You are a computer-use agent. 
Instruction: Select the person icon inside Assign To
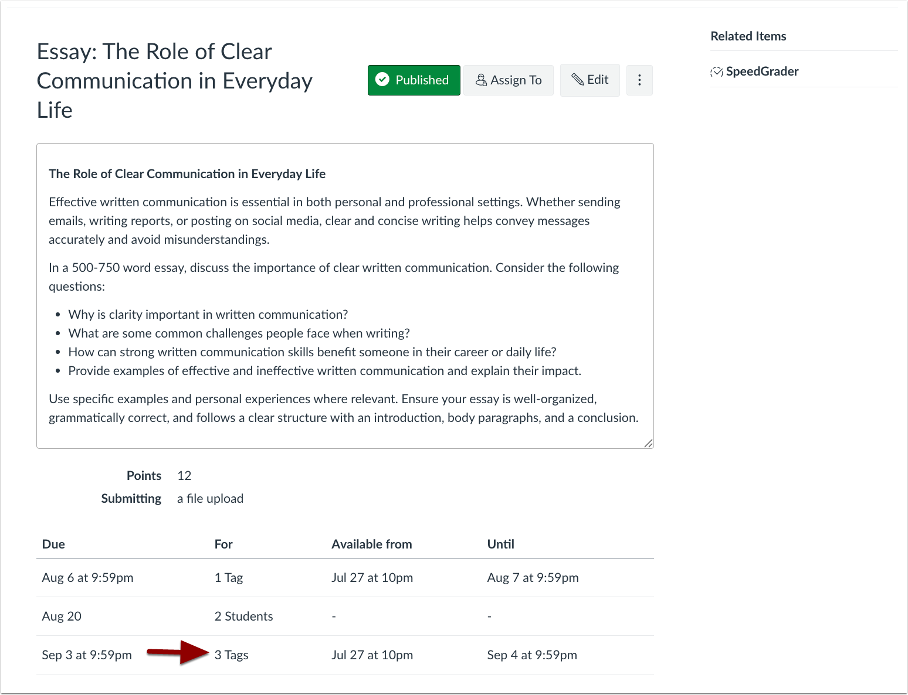pos(481,80)
